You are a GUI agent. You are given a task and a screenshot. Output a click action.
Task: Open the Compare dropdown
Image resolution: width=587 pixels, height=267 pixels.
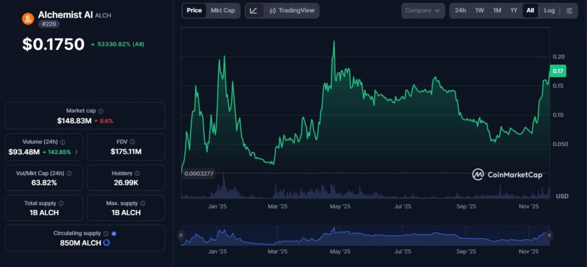422,10
